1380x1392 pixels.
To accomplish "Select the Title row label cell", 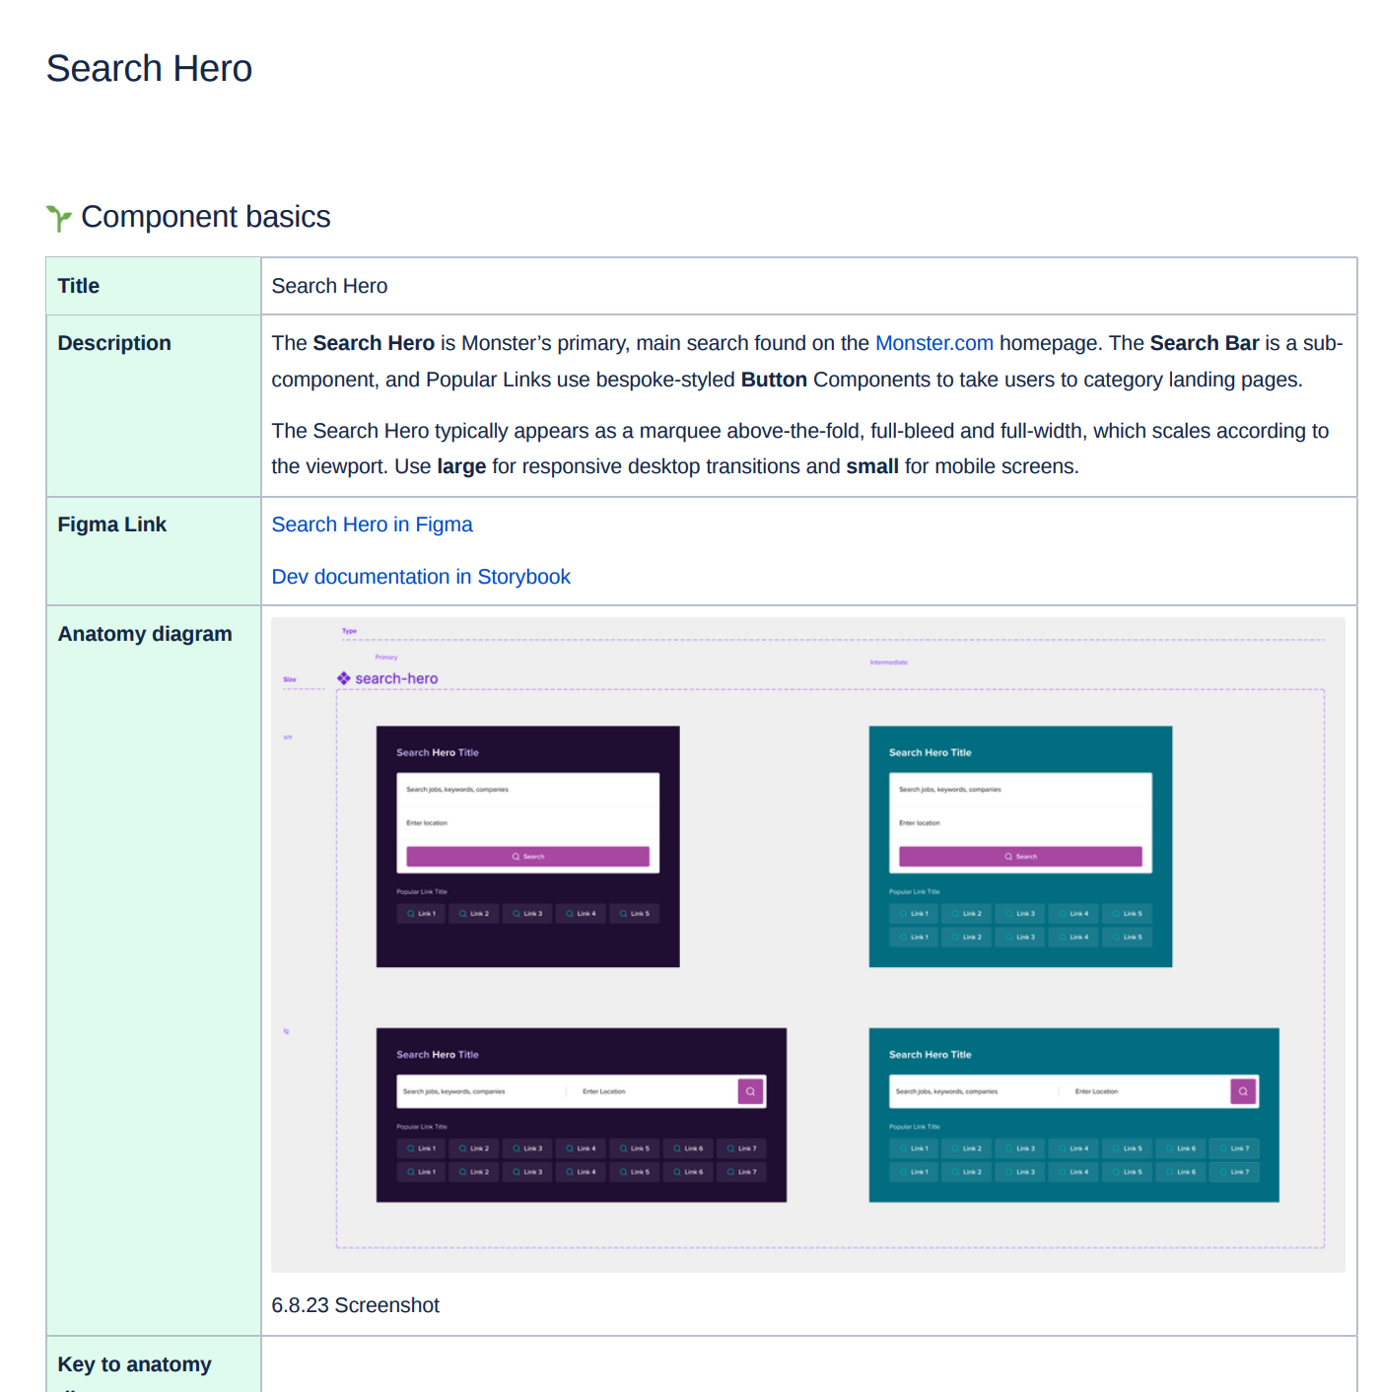I will tap(154, 286).
